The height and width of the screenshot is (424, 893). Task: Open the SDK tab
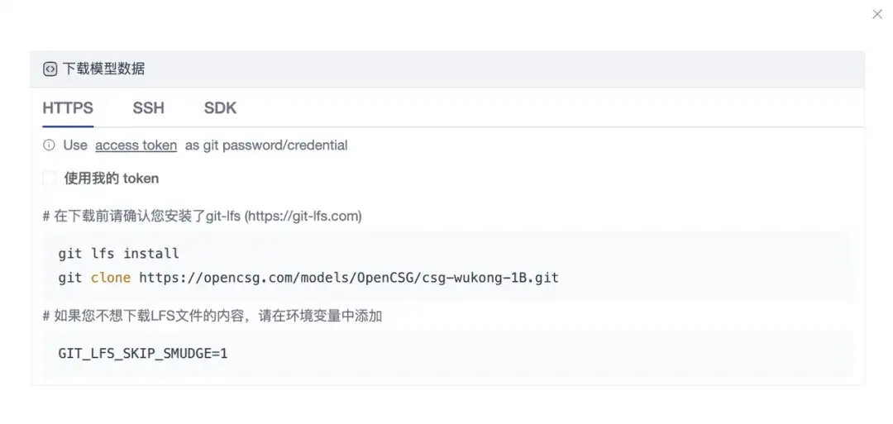click(x=221, y=108)
